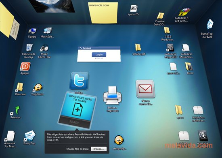
Task: Click the Papelera de reciclaje icon
Action: (x=29, y=47)
